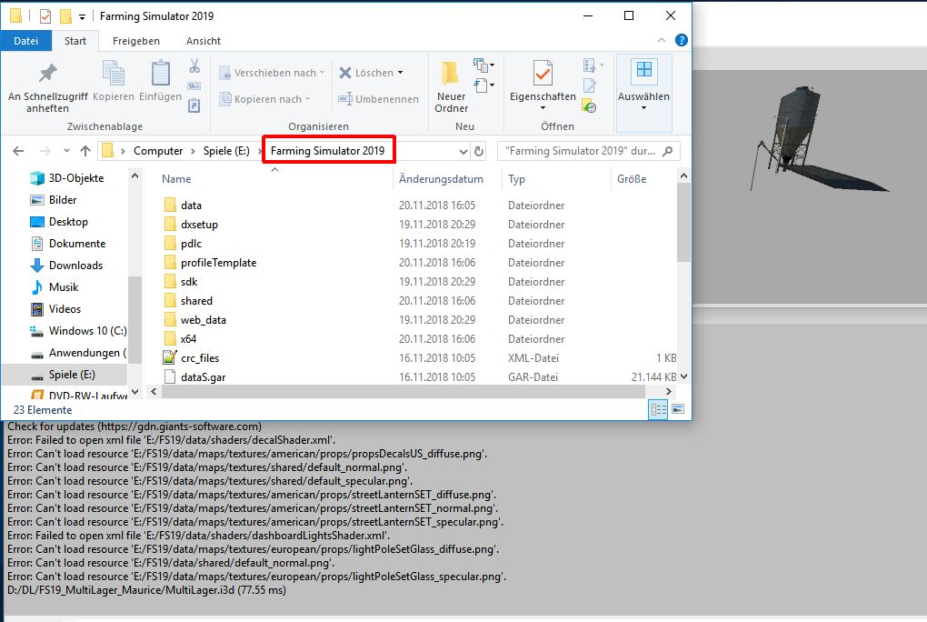Select Dokumente in the navigation pane
This screenshot has width=927, height=622.
pyautogui.click(x=77, y=244)
